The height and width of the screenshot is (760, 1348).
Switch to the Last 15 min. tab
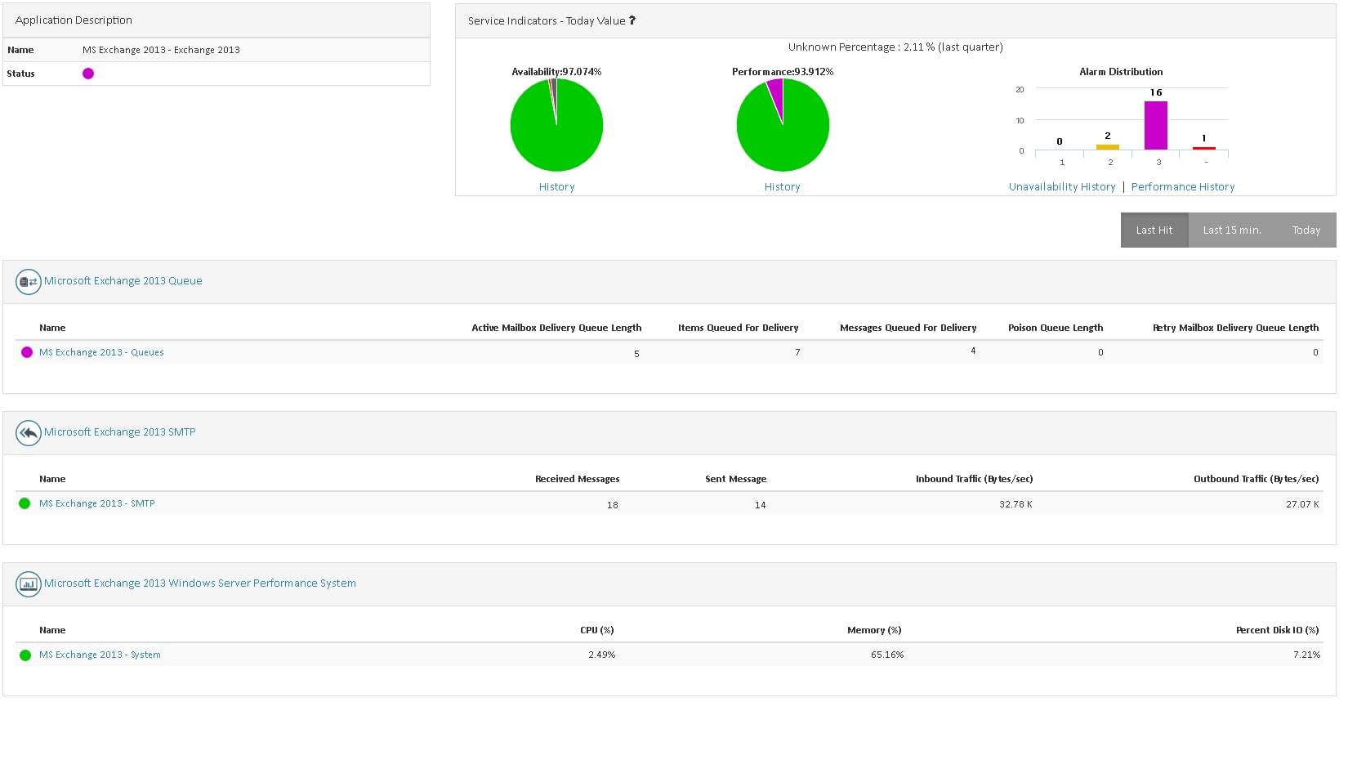click(1231, 230)
